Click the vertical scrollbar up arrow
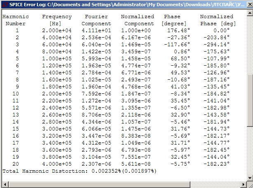 (x=250, y=13)
